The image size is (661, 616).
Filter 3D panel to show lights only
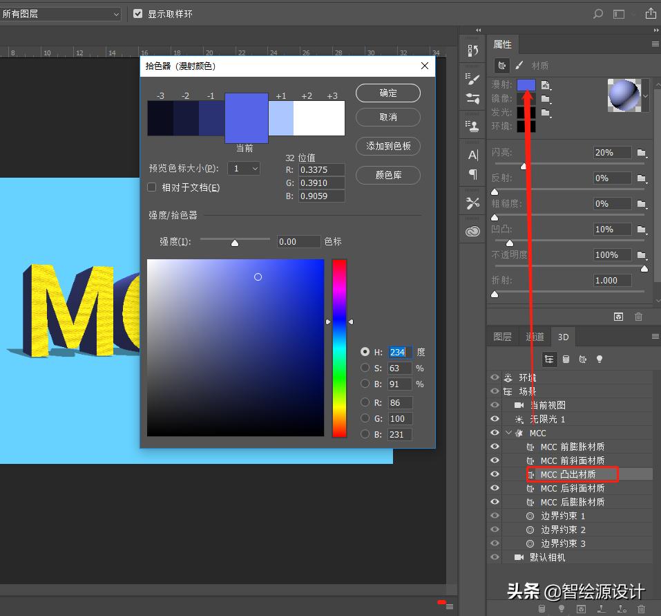point(600,359)
